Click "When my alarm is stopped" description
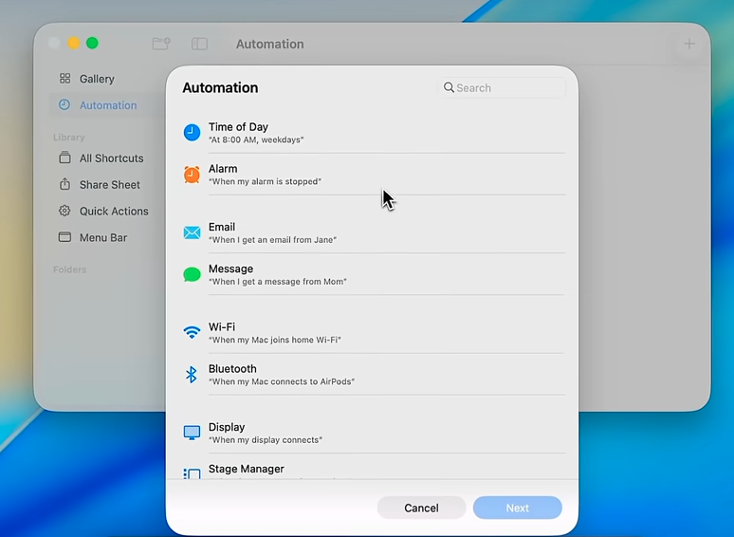 [265, 181]
